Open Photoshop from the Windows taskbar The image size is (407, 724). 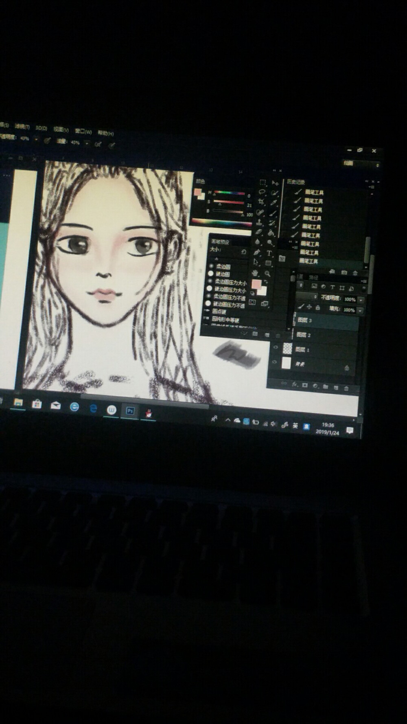point(130,411)
